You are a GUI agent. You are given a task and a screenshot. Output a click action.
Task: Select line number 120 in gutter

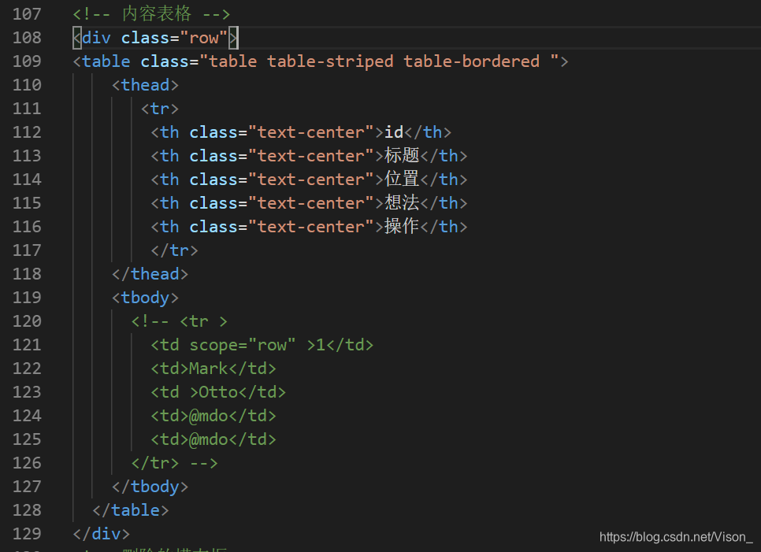click(x=27, y=321)
